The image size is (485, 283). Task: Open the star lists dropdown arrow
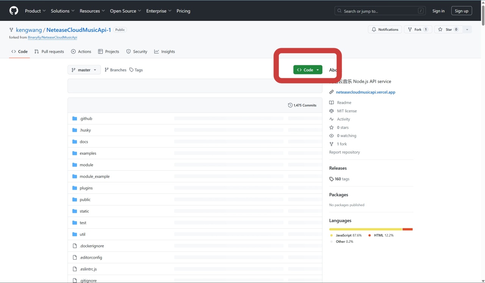(x=467, y=30)
